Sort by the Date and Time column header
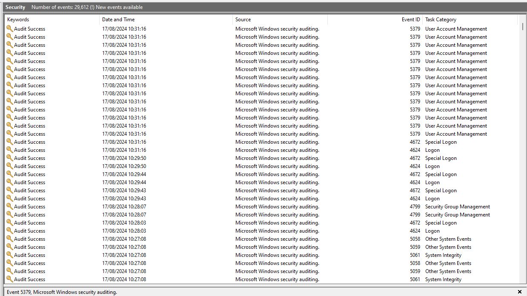The height and width of the screenshot is (296, 527). point(166,20)
